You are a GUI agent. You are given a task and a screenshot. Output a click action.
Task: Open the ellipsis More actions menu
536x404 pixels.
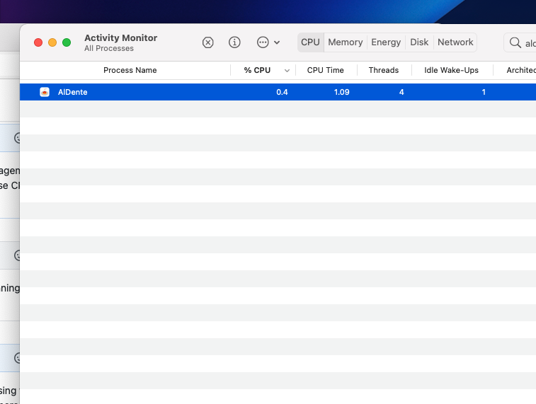tap(268, 42)
